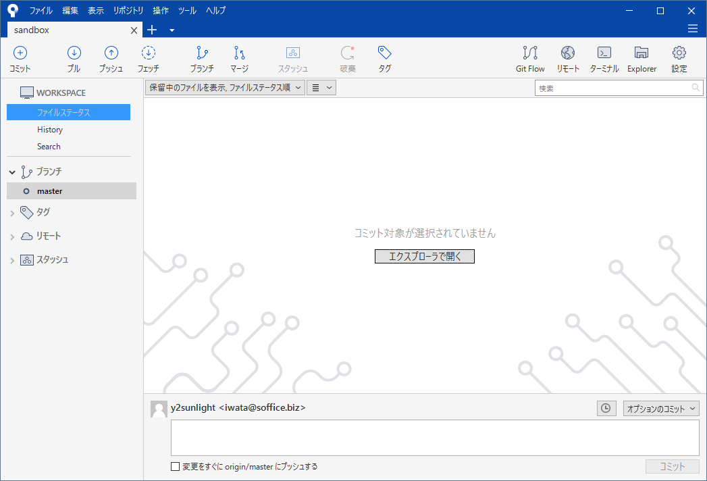This screenshot has height=481, width=707.
Task: Expand the Stash (スタッシュ) sidebar section
Action: pos(12,260)
